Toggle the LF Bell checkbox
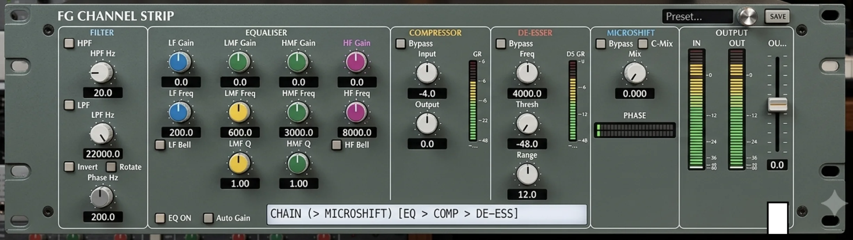This screenshot has width=853, height=240. [x=160, y=145]
